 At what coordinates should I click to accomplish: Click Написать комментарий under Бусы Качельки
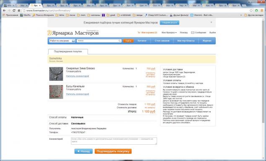[77, 94]
